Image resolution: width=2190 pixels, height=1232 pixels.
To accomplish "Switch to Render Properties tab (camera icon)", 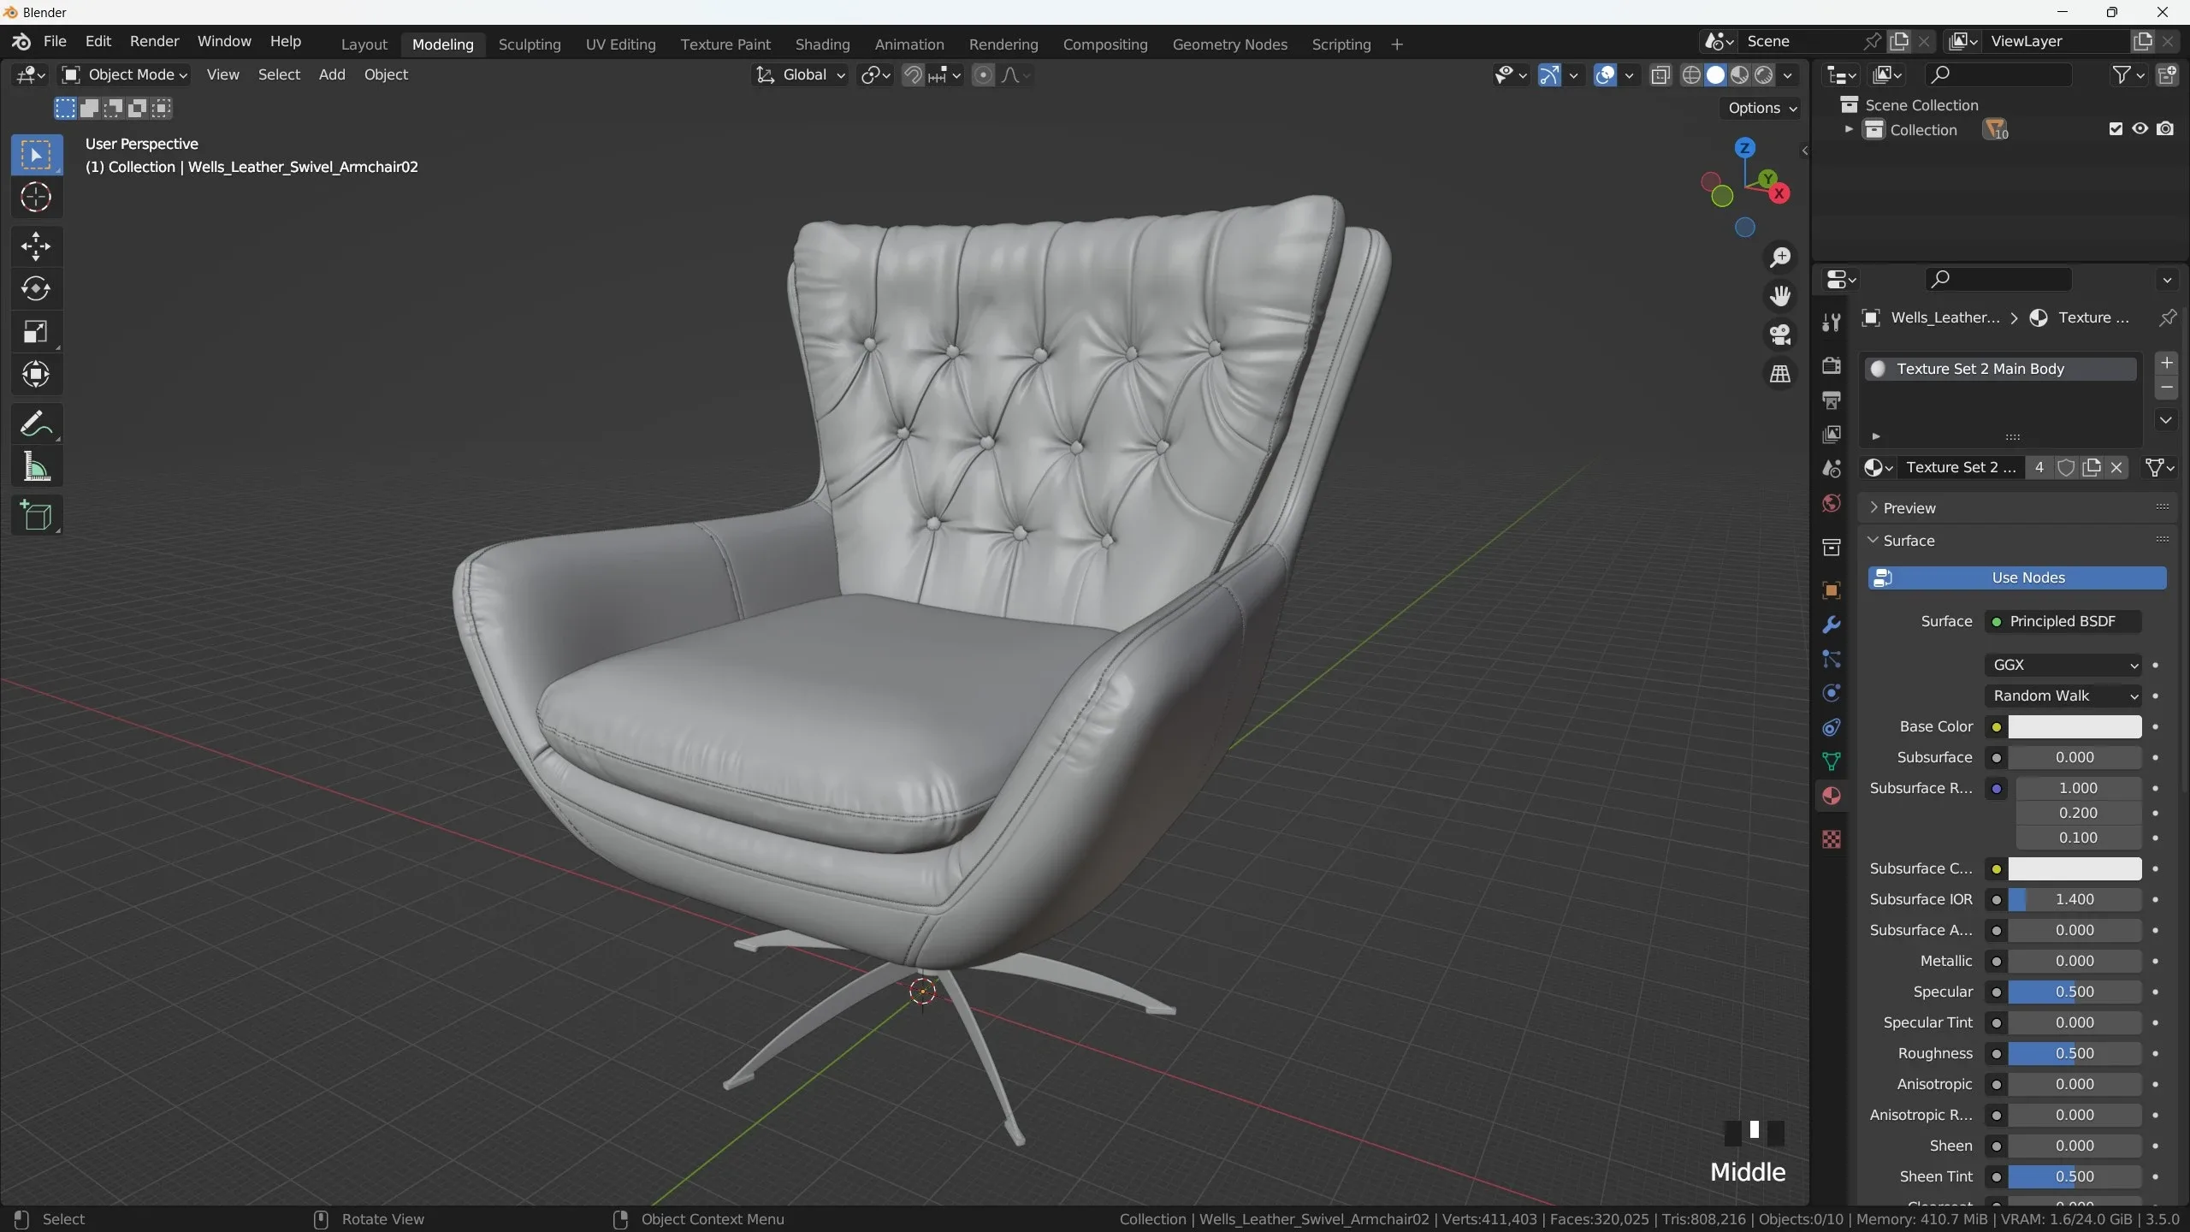I will coord(1831,366).
